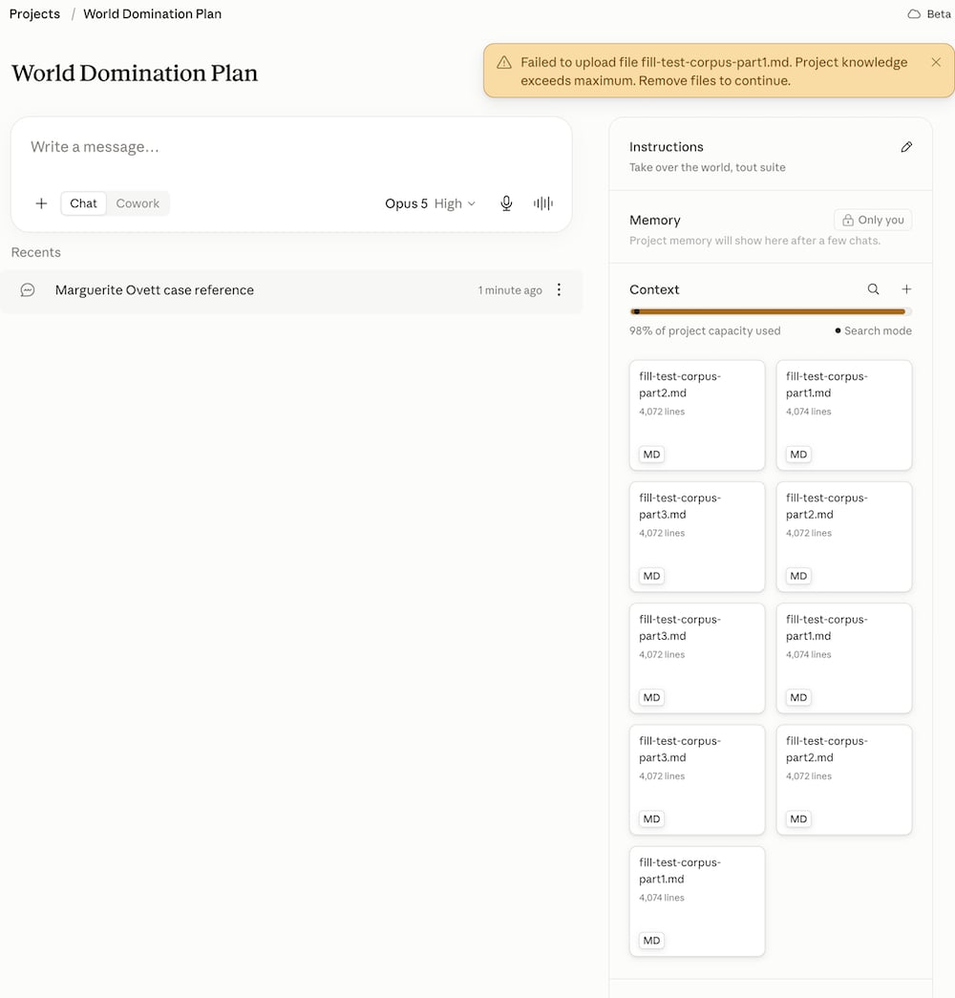The width and height of the screenshot is (955, 998).
Task: Start voice dictation with microphone icon
Action: pos(506,203)
